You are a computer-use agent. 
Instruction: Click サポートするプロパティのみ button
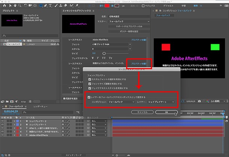pyautogui.click(x=129, y=27)
